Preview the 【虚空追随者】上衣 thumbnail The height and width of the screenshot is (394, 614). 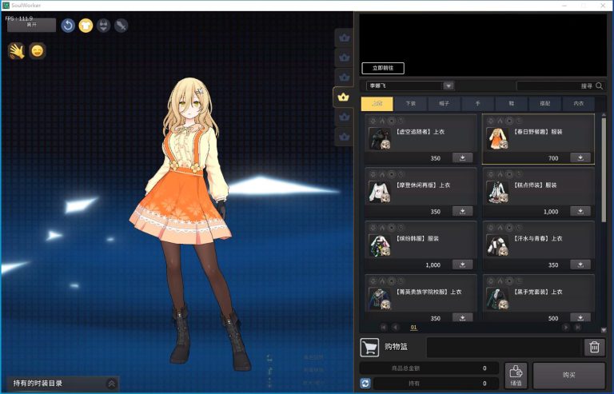[380, 138]
